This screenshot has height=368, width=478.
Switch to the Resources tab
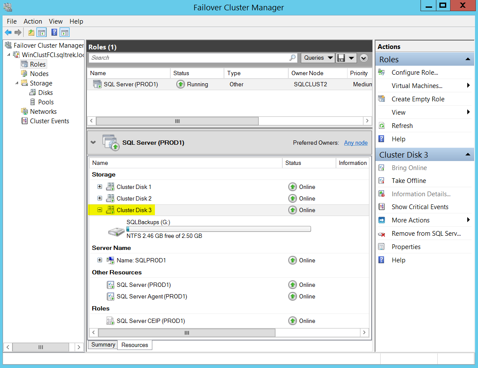[x=135, y=345]
